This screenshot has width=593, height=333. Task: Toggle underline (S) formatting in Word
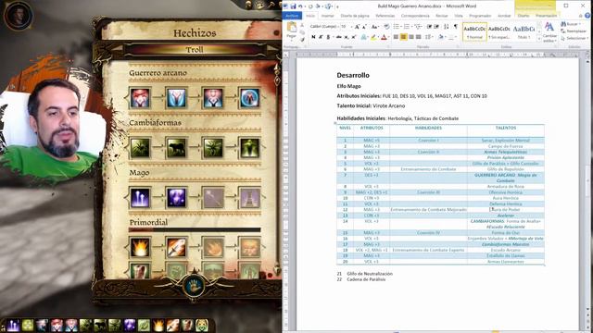328,37
